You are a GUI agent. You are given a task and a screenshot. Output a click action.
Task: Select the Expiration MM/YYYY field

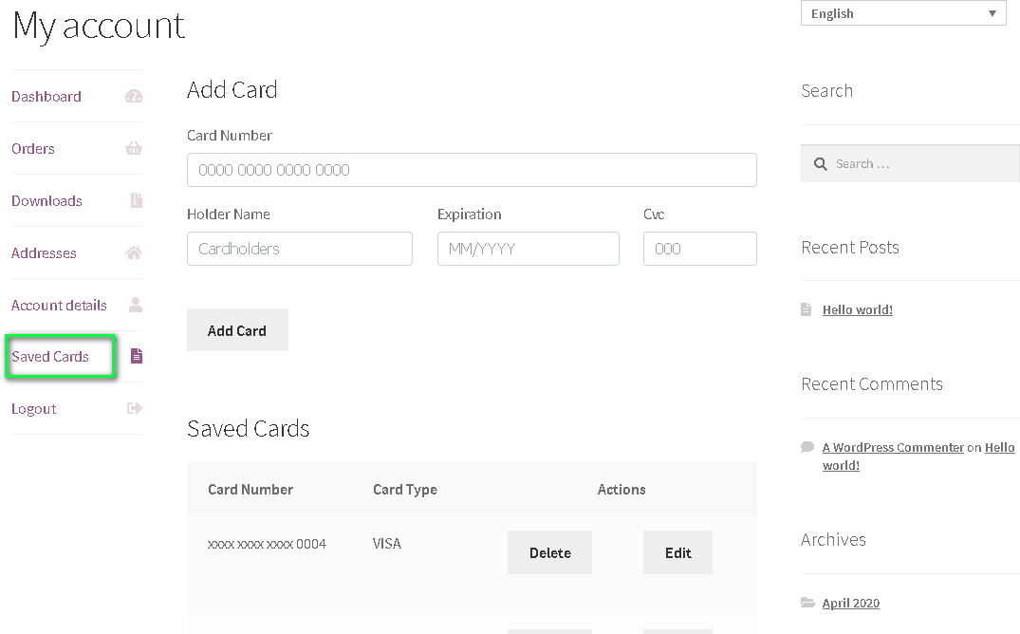click(x=528, y=249)
